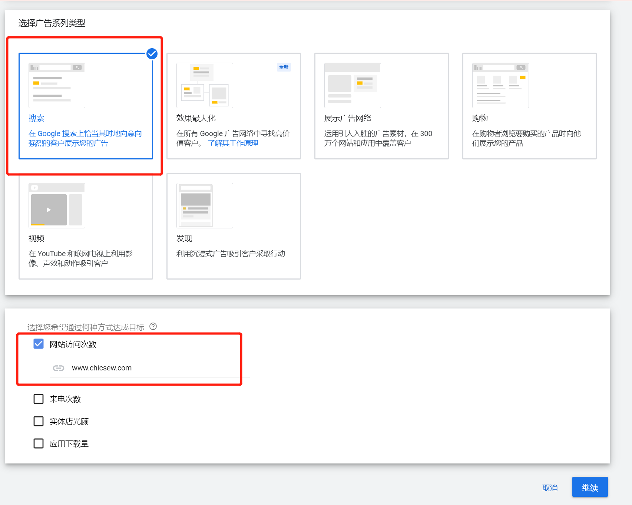The height and width of the screenshot is (505, 632).
Task: Check the 应用下载量 option
Action: coord(38,443)
